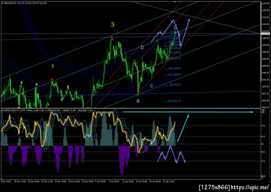Click the 61.8 level on indicator scale
Screen dimensions: 271x192
tap(263, 136)
